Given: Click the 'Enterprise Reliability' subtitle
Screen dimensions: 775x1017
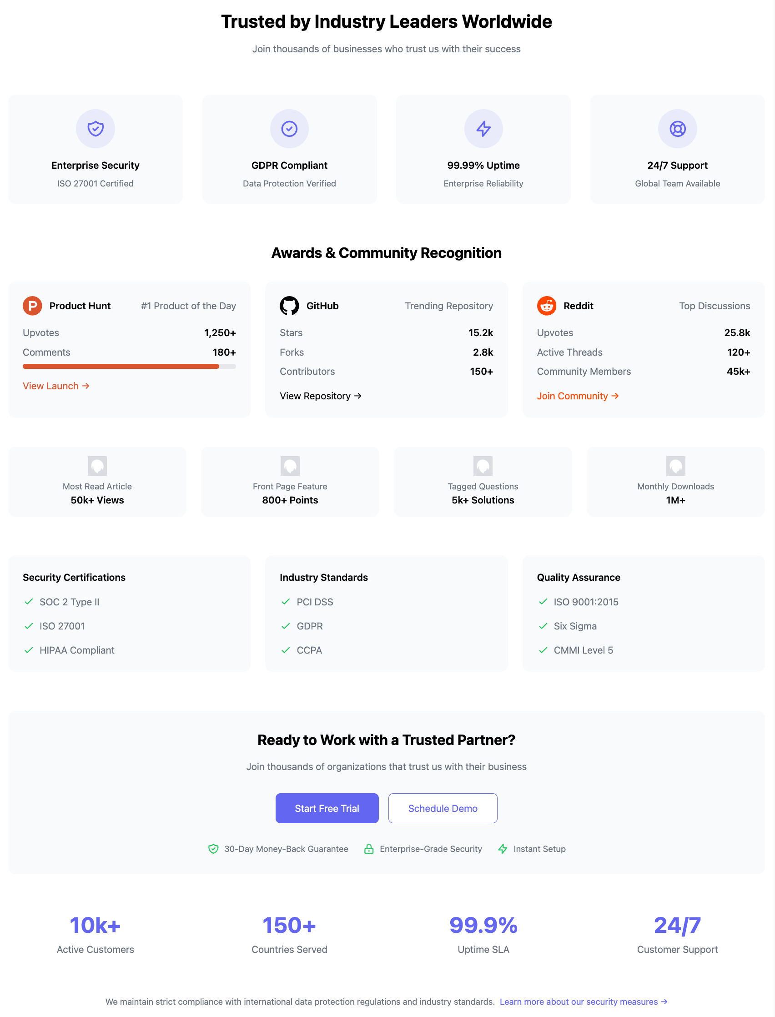Looking at the screenshot, I should (483, 183).
